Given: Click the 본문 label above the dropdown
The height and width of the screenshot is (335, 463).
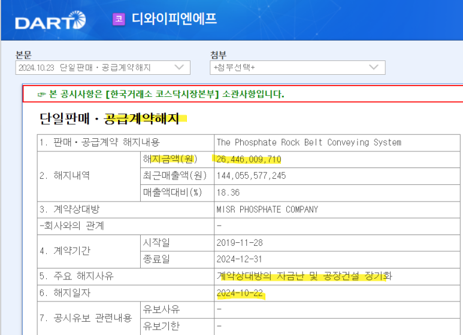Looking at the screenshot, I should click(x=23, y=55).
